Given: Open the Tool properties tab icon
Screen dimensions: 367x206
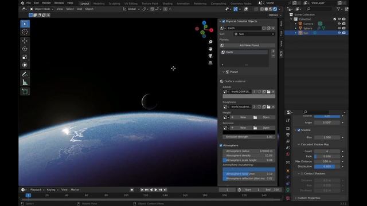Looking at the screenshot, I should point(288,121).
